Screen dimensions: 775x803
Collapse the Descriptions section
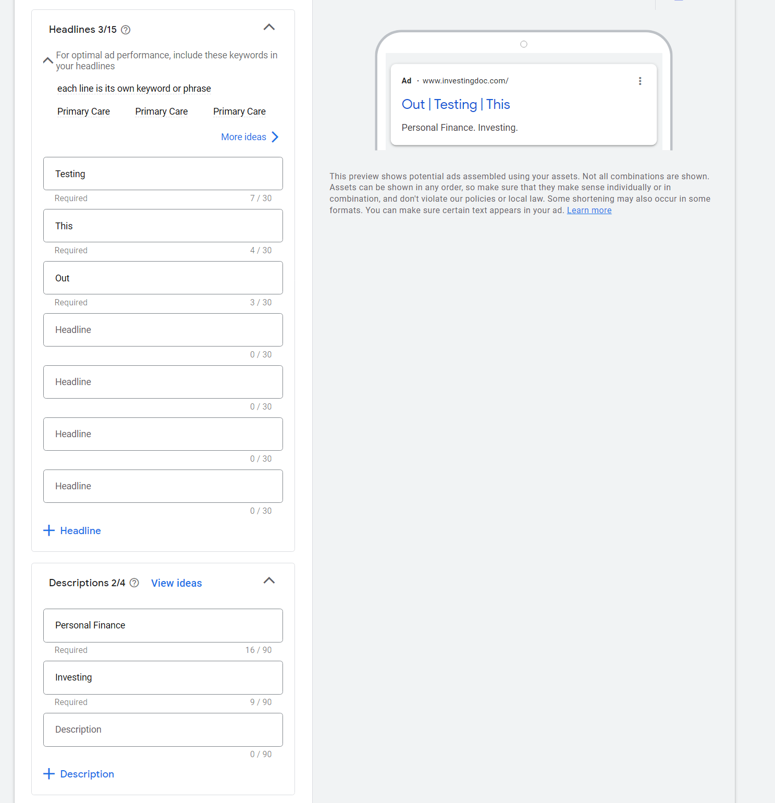click(269, 580)
